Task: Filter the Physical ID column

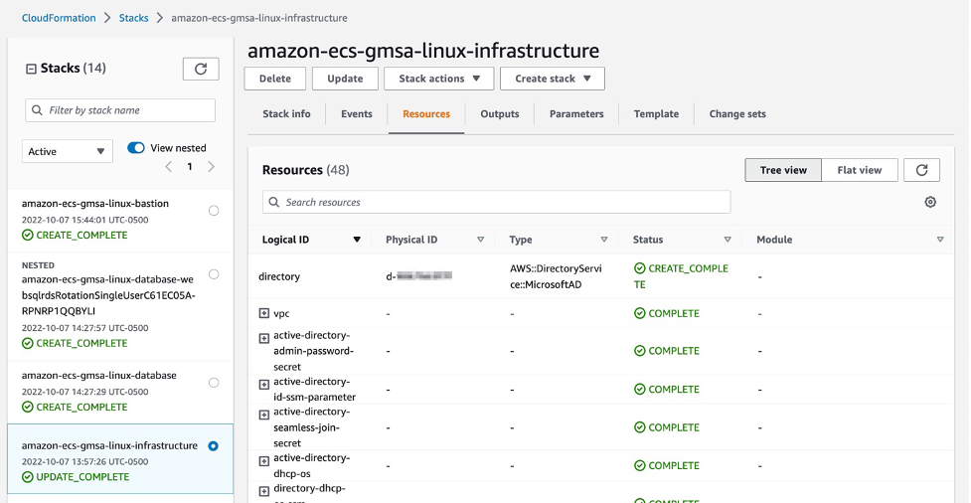Action: pyautogui.click(x=481, y=240)
